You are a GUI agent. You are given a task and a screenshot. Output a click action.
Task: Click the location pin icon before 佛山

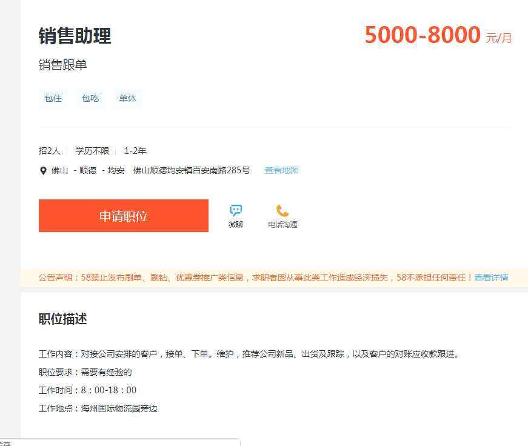pos(43,171)
